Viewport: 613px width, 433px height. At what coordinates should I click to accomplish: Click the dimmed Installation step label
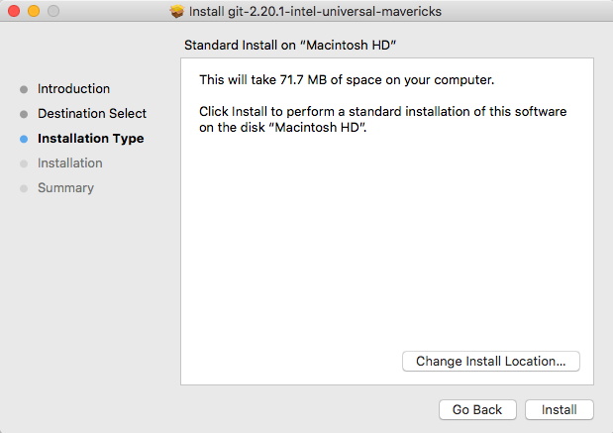(x=69, y=163)
